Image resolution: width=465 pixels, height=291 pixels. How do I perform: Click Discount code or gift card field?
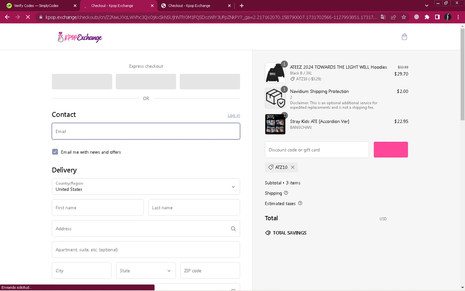317,150
